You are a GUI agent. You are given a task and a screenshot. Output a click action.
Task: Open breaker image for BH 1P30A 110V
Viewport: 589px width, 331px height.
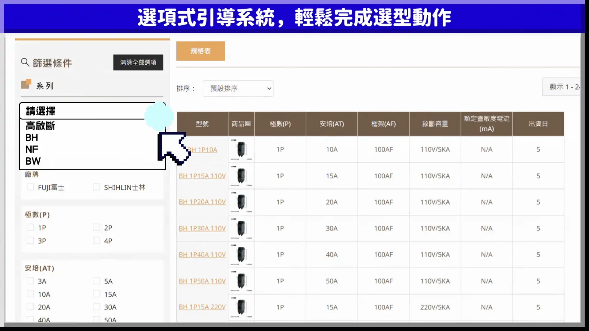tap(241, 228)
